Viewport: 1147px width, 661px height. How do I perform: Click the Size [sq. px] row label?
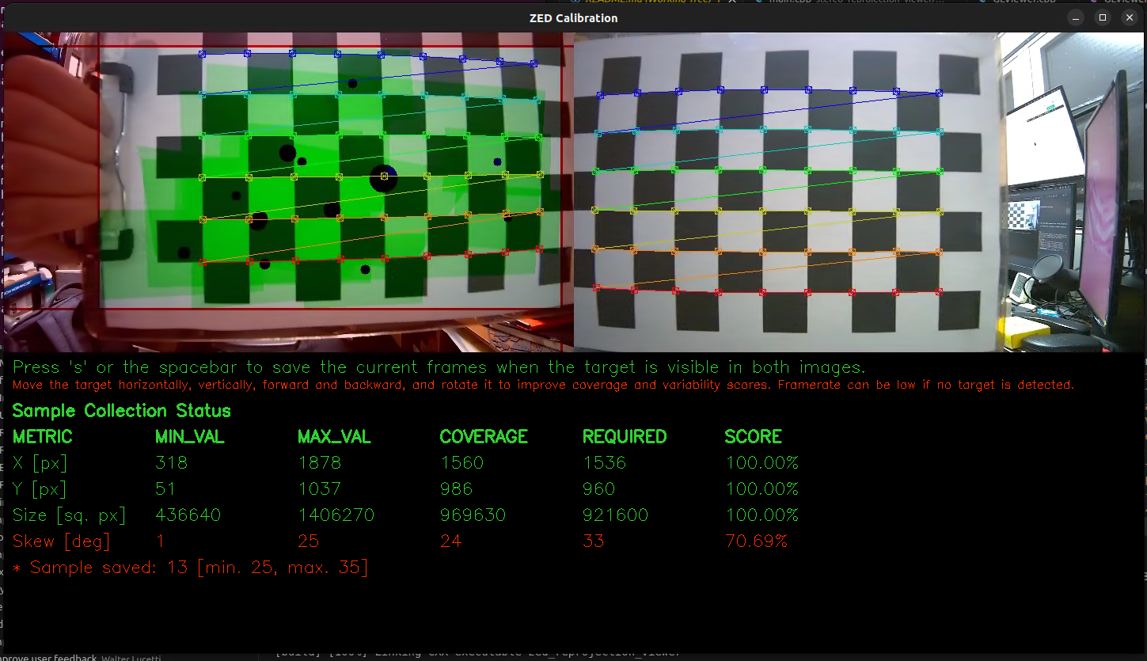click(70, 515)
